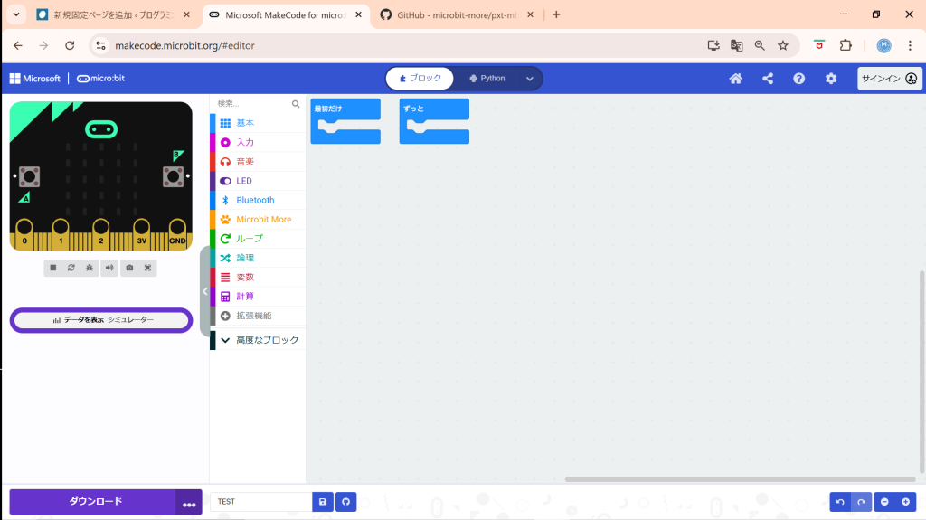This screenshot has height=520, width=926.
Task: Switch the editor to Python
Action: click(x=487, y=79)
